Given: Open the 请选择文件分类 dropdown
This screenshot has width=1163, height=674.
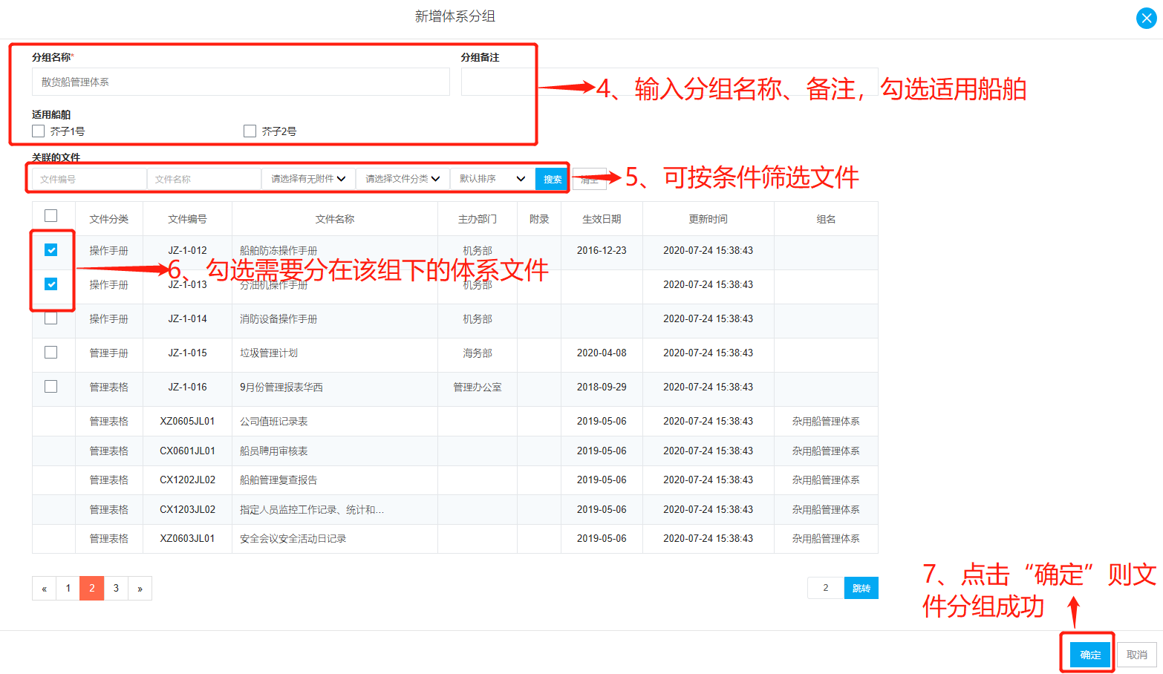Looking at the screenshot, I should tap(403, 179).
